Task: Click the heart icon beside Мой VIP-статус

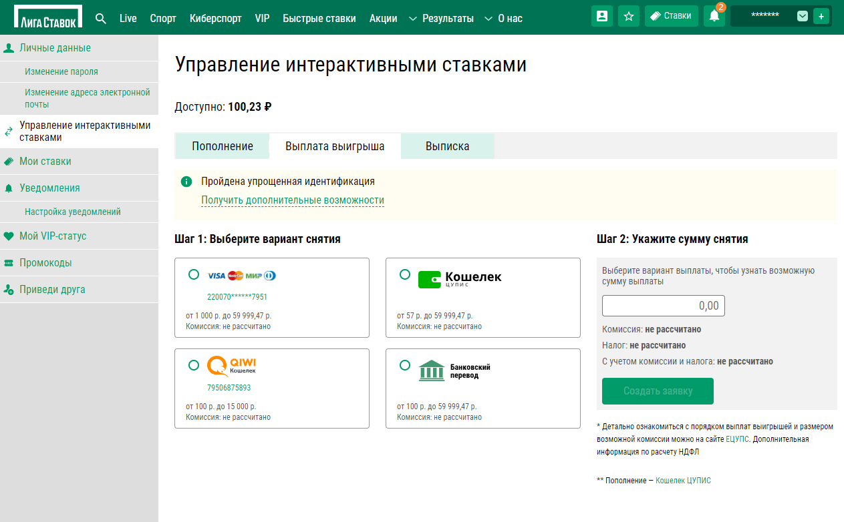Action: 9,236
